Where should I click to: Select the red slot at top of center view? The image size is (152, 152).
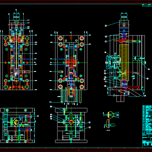coord(71,37)
